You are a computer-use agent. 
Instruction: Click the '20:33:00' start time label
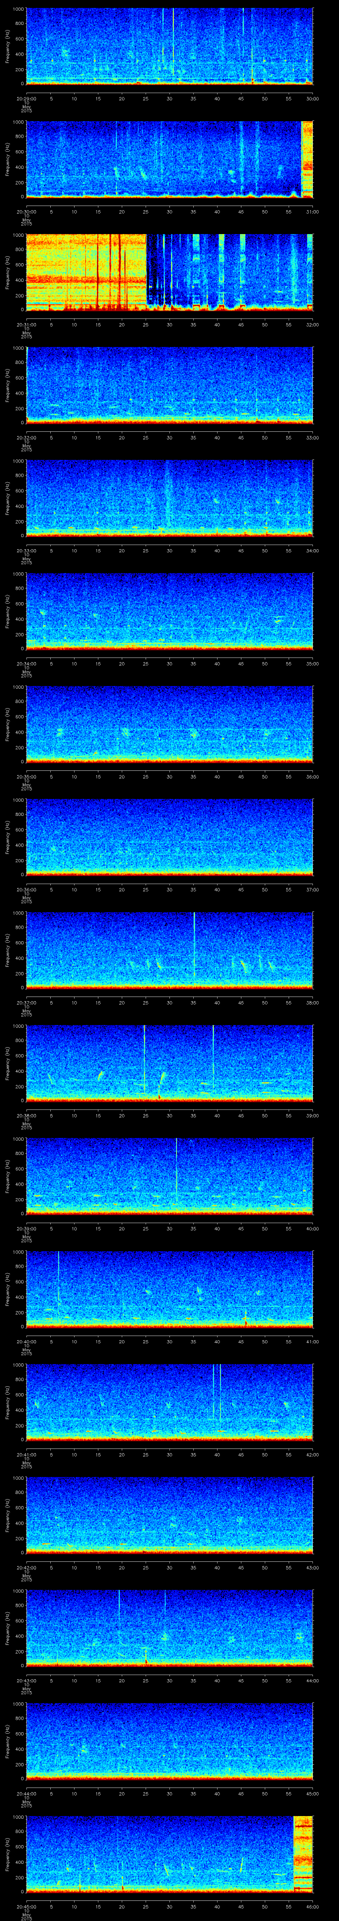pyautogui.click(x=26, y=550)
